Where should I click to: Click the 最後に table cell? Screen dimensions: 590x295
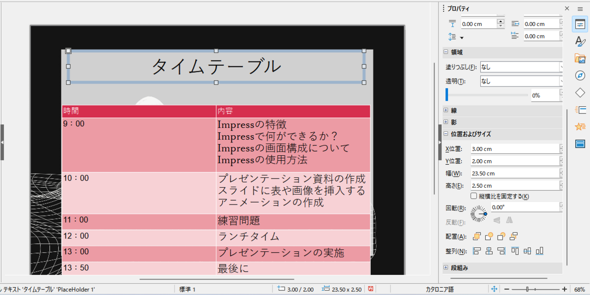click(293, 268)
